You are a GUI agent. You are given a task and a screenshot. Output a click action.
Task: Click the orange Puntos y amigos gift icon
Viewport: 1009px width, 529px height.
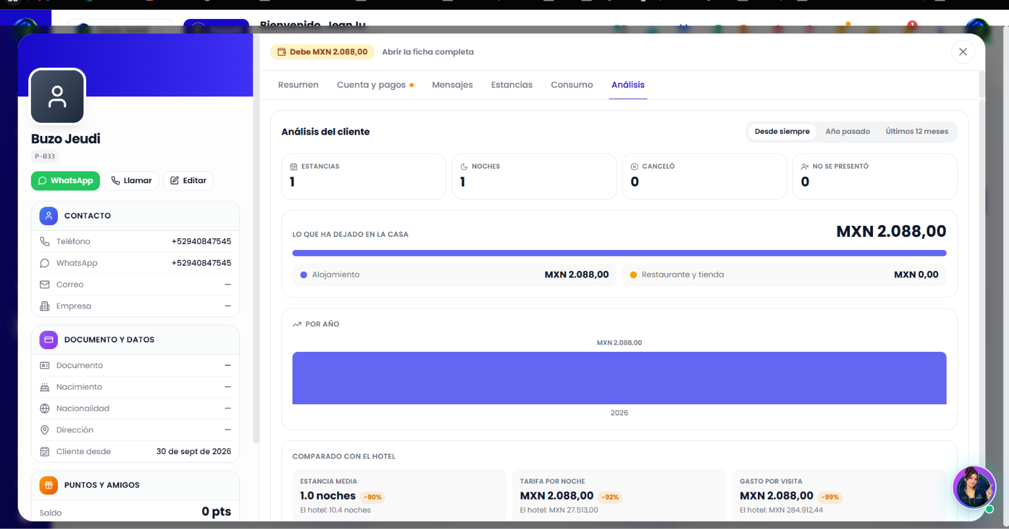(x=48, y=485)
